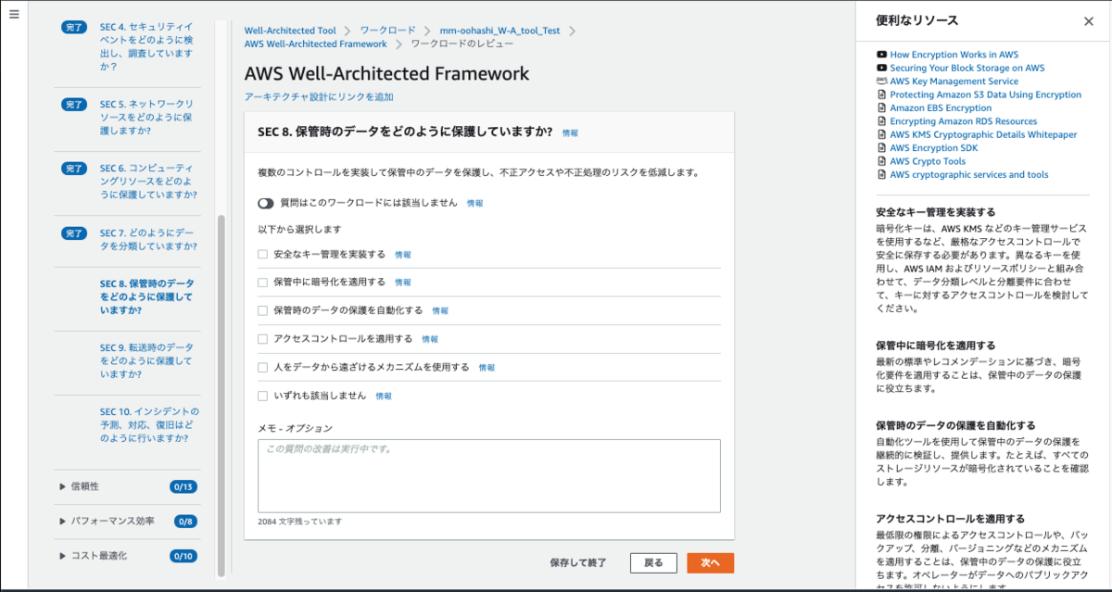Click document icon beside Amazon EBS Encryption
Viewport: 1112px width, 592px height.
[x=881, y=107]
